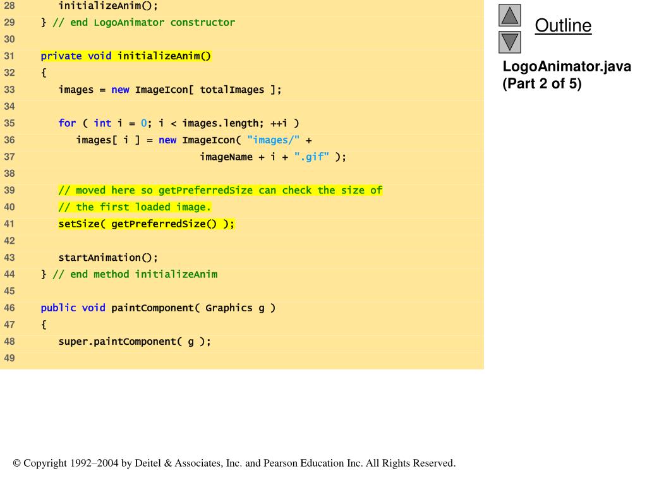Image resolution: width=647 pixels, height=485 pixels.
Task: Click line 33 'images = new ImageIcon[ totalImages ];'
Action: 169,90
